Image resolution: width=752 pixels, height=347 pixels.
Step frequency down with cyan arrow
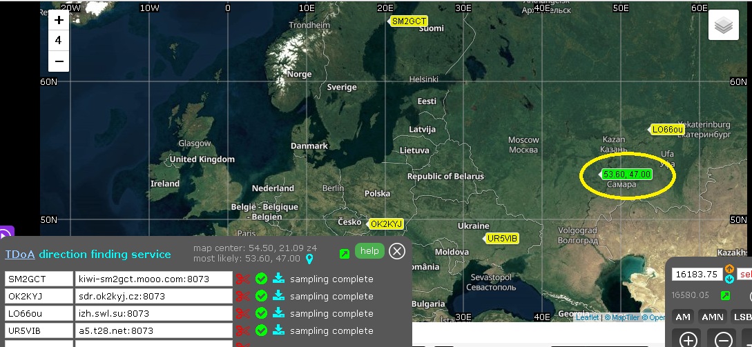tap(729, 279)
